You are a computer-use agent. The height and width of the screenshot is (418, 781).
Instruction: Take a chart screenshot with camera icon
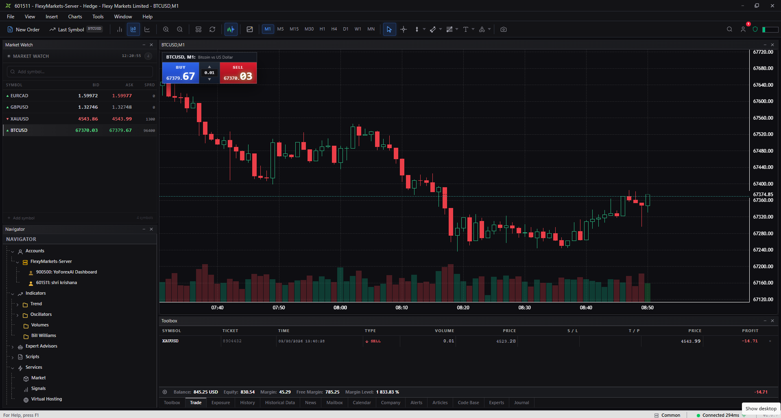pyautogui.click(x=504, y=29)
